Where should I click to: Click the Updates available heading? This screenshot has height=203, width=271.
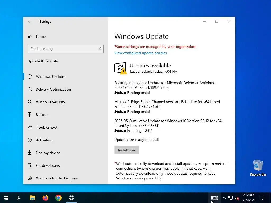tap(150, 66)
